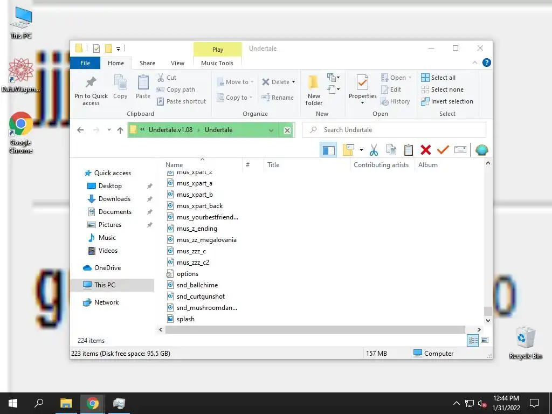Screen dimensions: 552x414
Task: Click Select none in ribbon
Action: (442, 89)
